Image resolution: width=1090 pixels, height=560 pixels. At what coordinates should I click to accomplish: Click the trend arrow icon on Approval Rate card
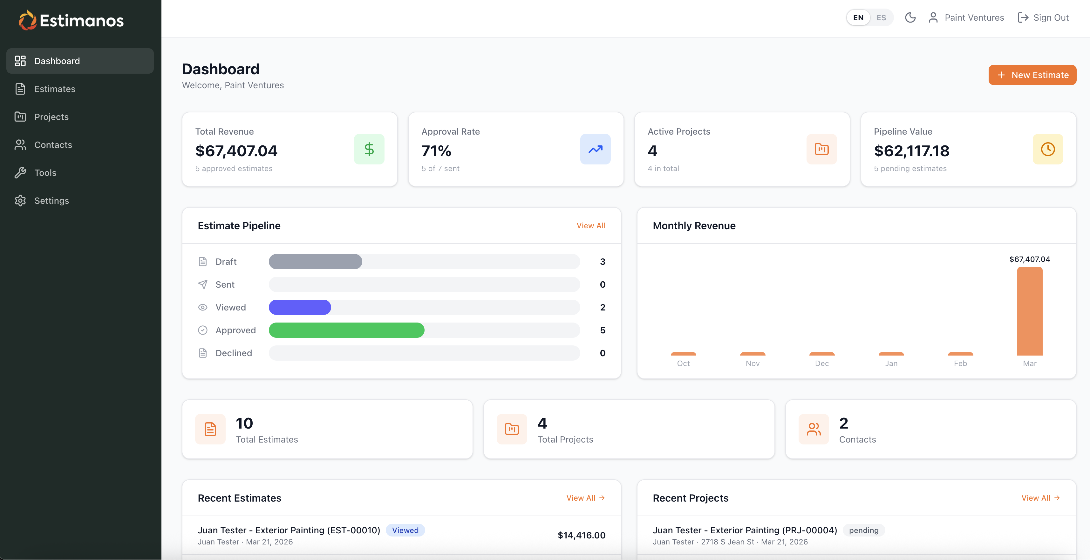coord(595,149)
